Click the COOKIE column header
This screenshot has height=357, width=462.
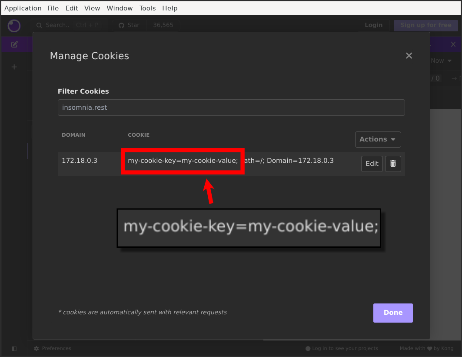pyautogui.click(x=139, y=135)
